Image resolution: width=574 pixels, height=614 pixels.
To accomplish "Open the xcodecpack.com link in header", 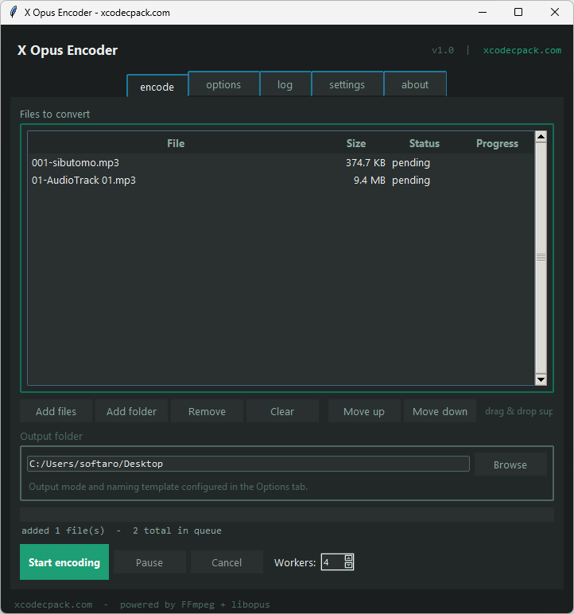I will tap(522, 50).
